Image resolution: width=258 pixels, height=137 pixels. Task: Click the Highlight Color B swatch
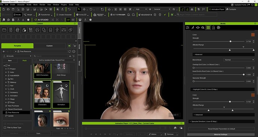[253, 95]
